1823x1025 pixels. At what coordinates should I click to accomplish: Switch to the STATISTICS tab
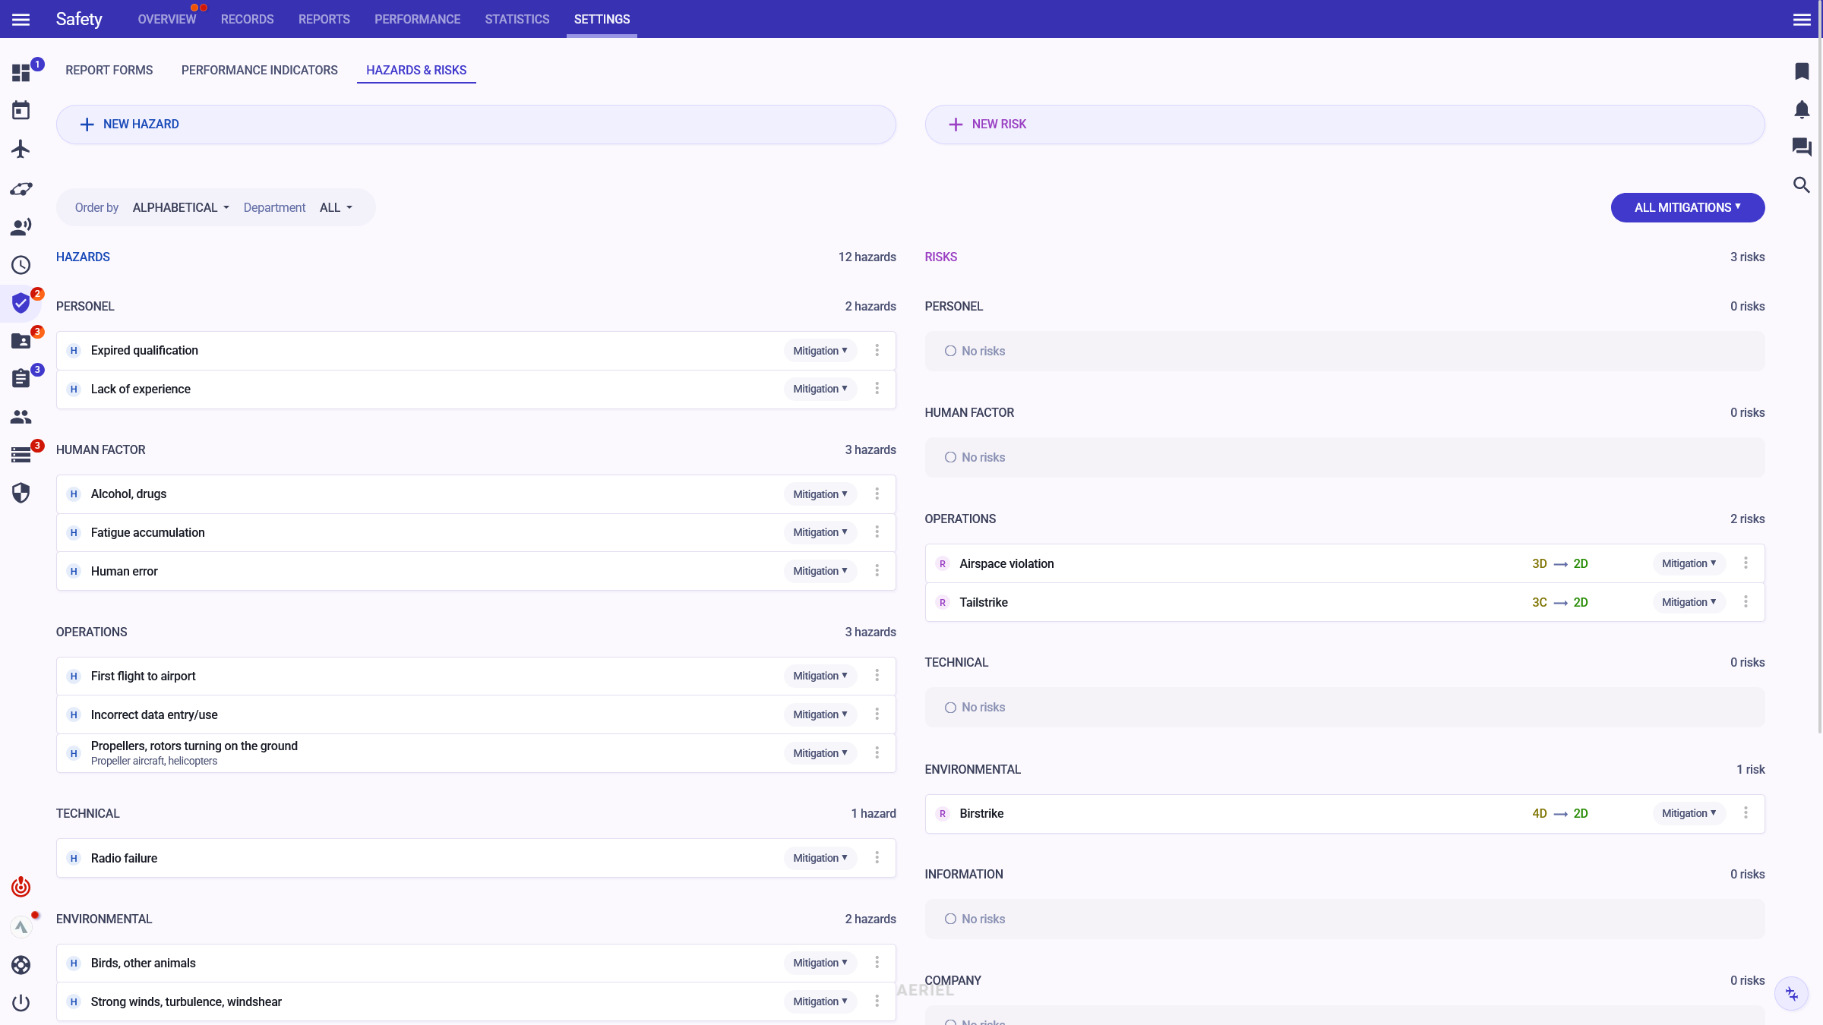point(517,19)
